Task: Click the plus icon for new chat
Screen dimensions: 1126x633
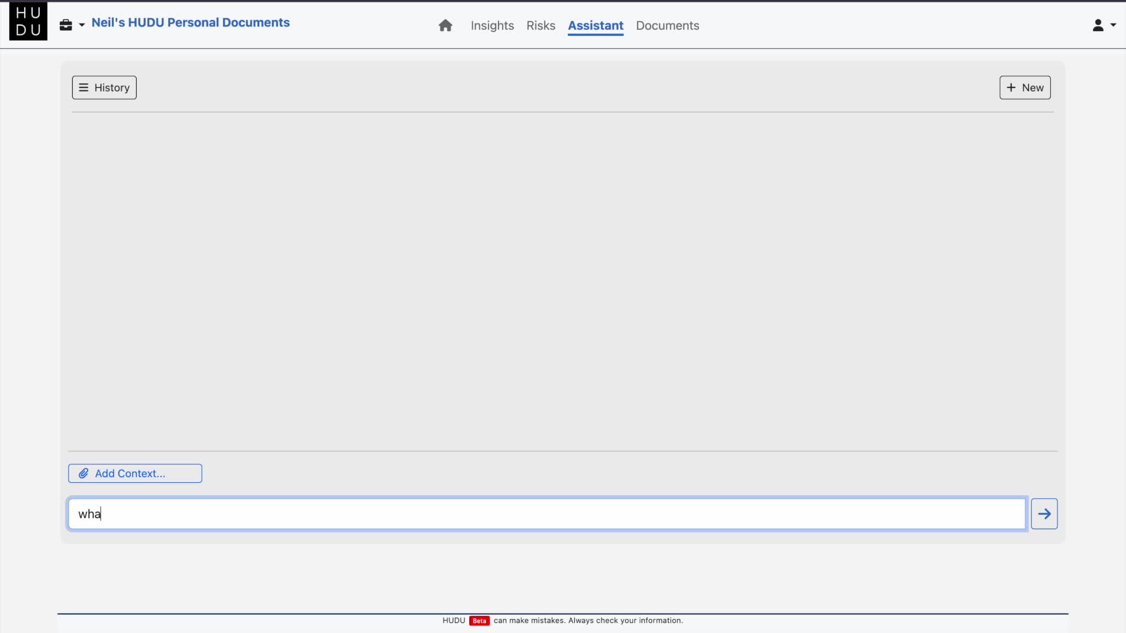Action: pyautogui.click(x=1011, y=87)
